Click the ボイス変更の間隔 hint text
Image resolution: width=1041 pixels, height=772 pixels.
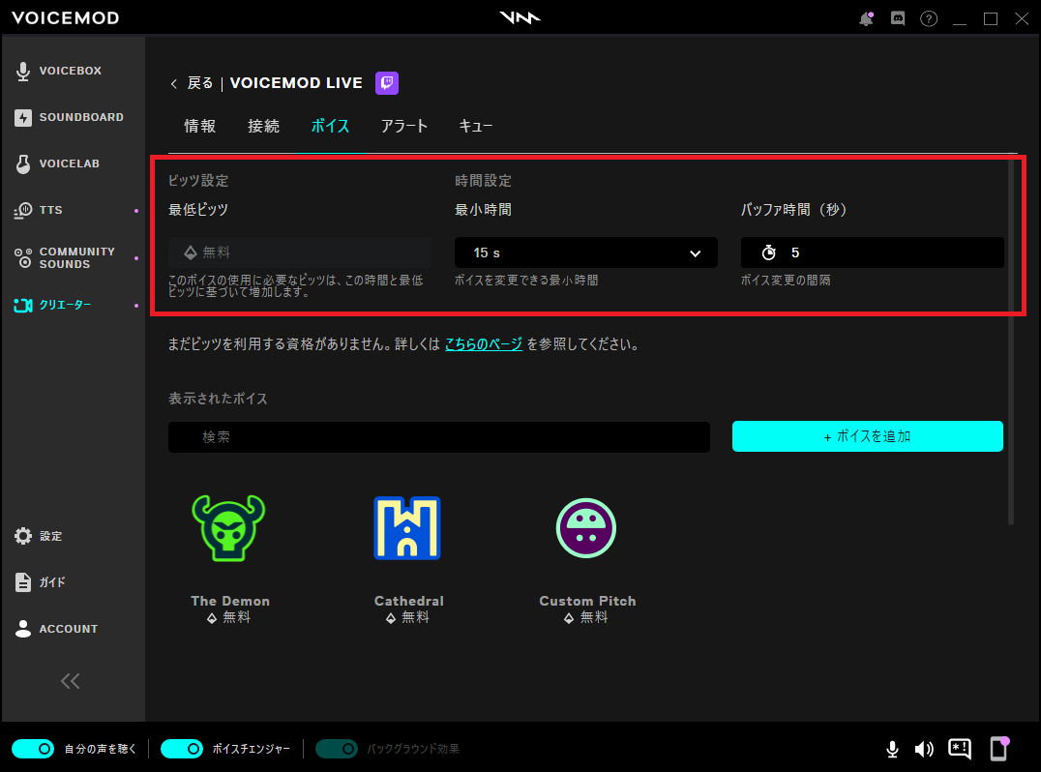786,281
